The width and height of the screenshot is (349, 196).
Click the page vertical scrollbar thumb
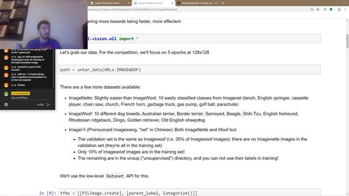pos(347,41)
